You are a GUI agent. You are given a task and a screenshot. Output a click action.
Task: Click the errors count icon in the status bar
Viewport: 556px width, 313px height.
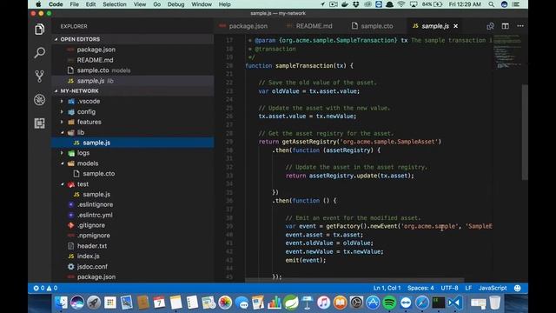[36, 288]
